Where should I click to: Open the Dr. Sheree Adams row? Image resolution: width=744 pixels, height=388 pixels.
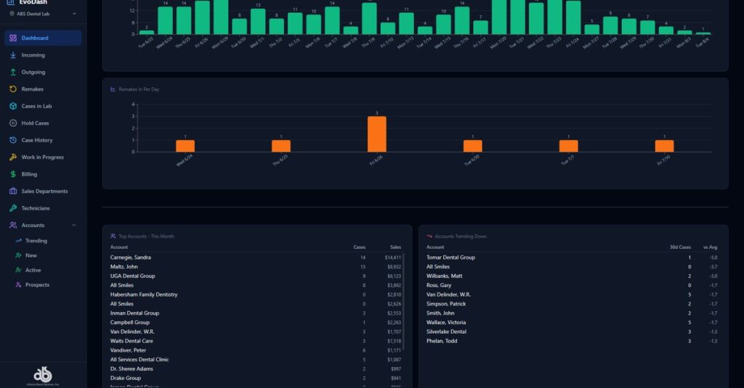[256, 368]
